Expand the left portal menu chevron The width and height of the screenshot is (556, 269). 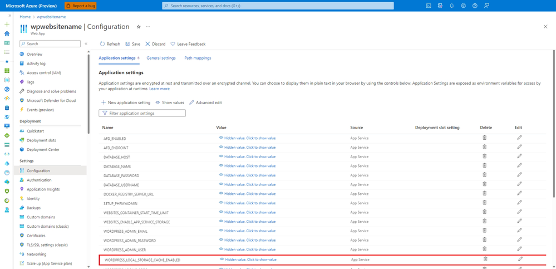pos(9,16)
